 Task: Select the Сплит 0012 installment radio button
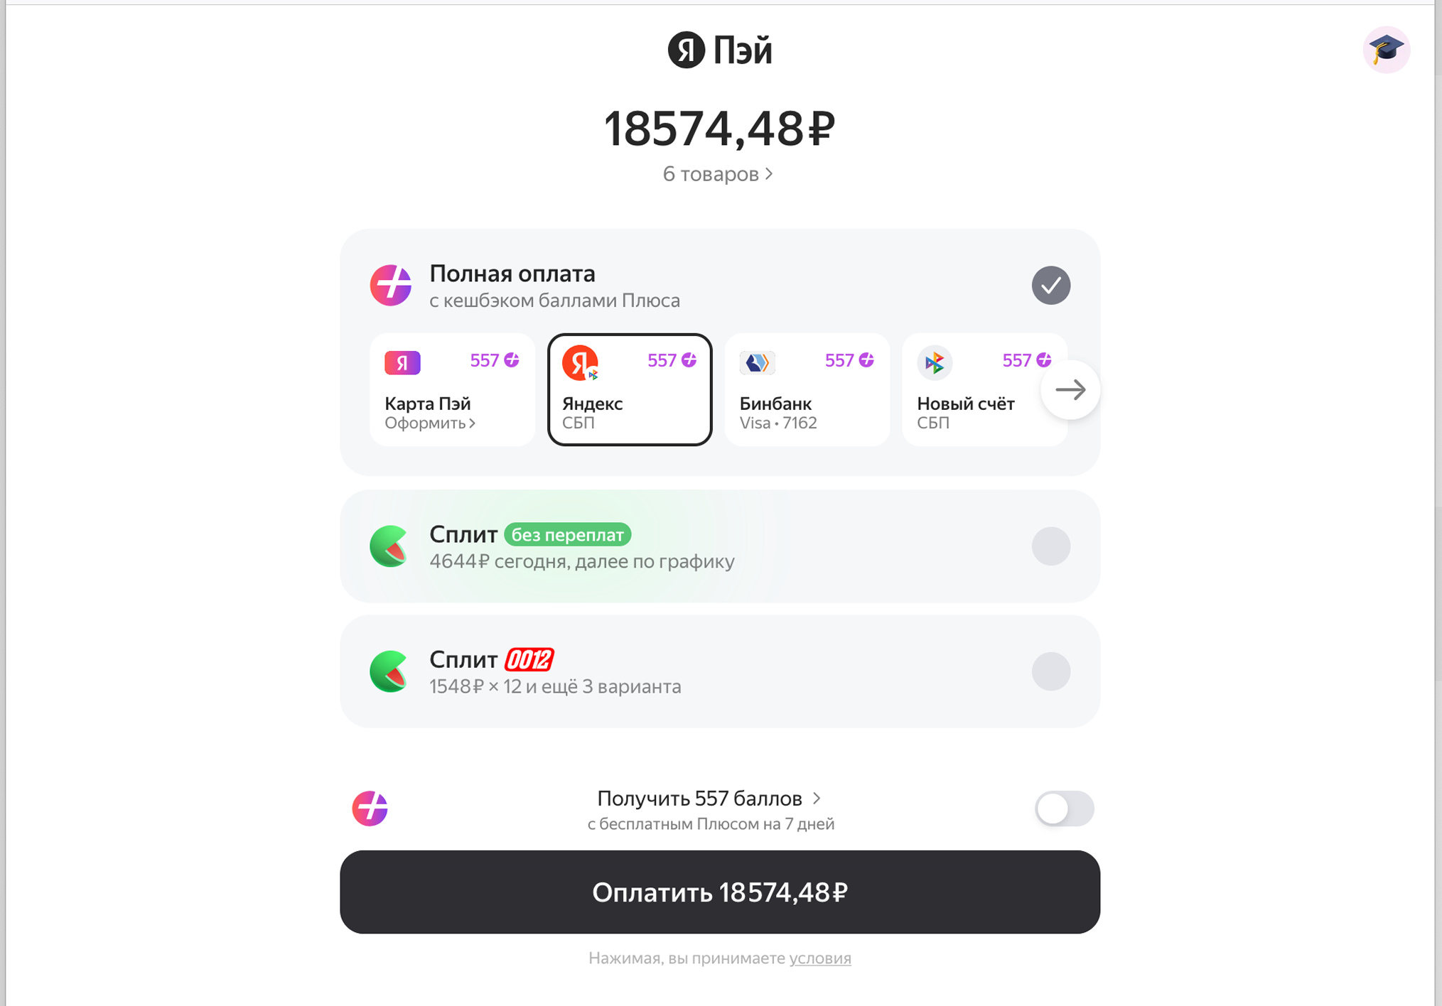(x=1050, y=671)
